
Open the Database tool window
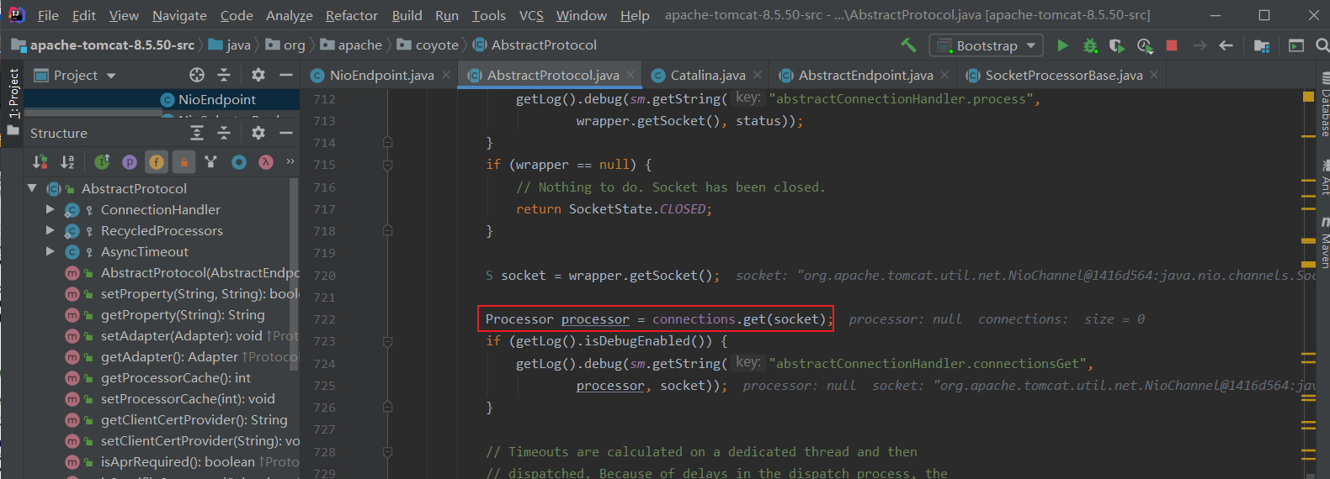point(1323,105)
